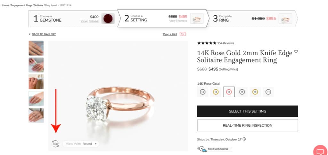Select the 14K yellow gold metal option
Viewport: 328px width, 155px height.
point(216,92)
